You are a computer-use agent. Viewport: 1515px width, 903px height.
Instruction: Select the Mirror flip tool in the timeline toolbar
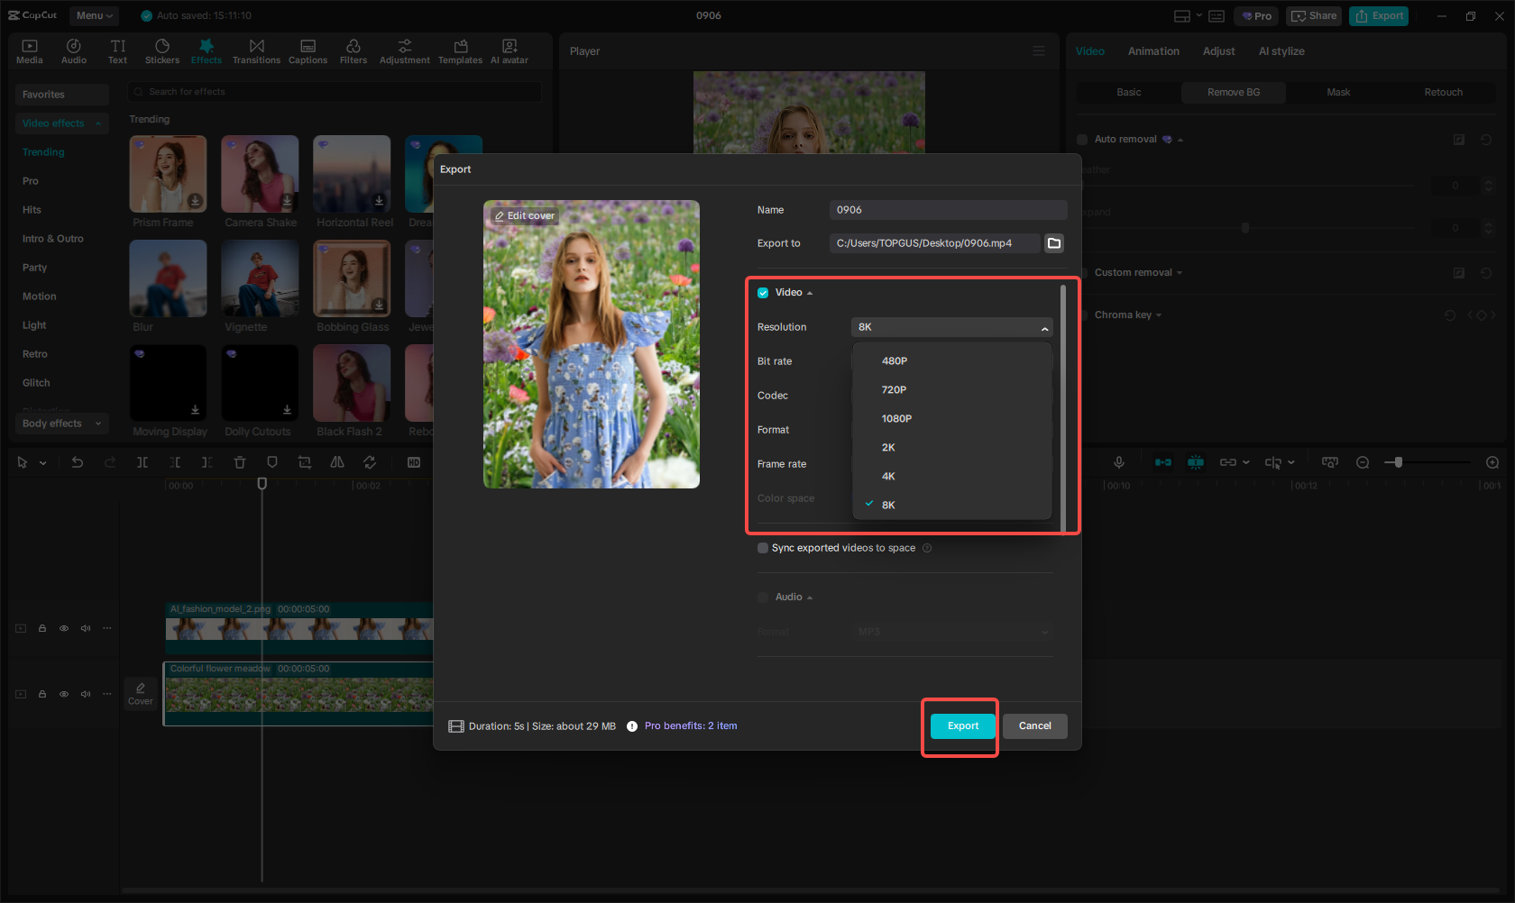pos(336,461)
